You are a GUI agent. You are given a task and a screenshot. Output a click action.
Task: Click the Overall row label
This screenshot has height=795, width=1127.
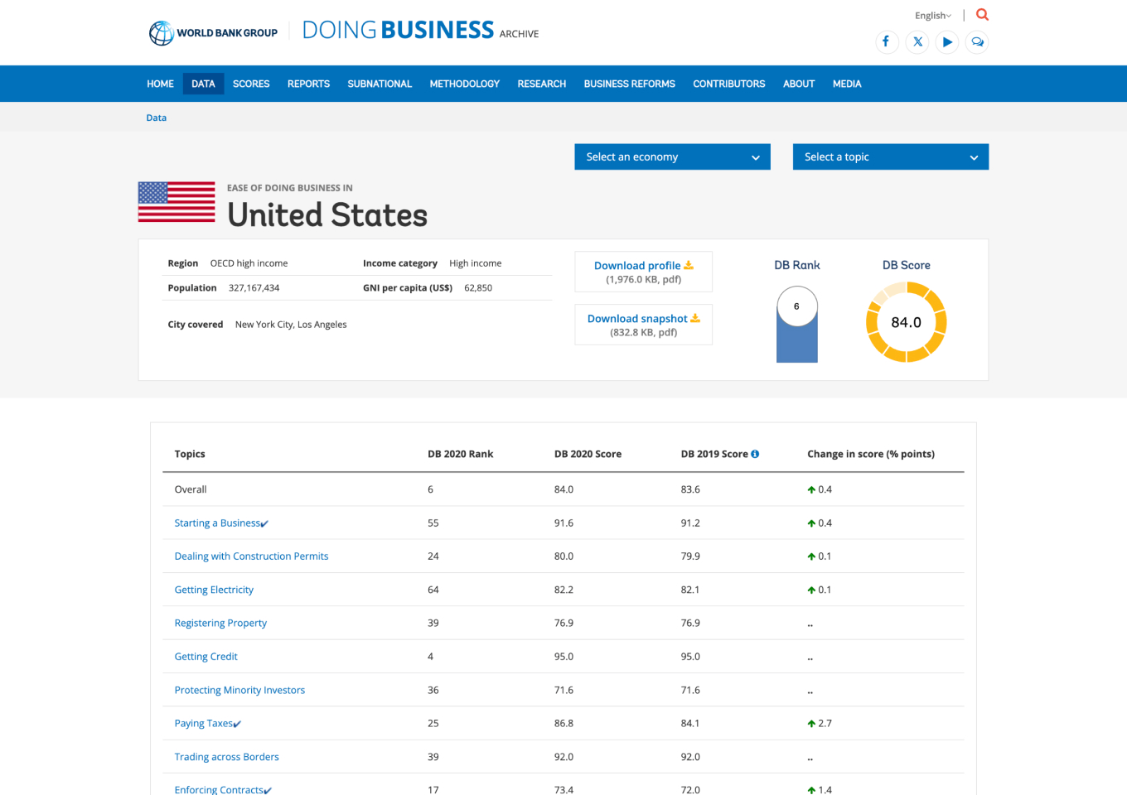(x=191, y=489)
